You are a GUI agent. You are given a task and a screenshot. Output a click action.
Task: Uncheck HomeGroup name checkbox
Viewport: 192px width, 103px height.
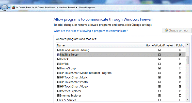pos(58,68)
